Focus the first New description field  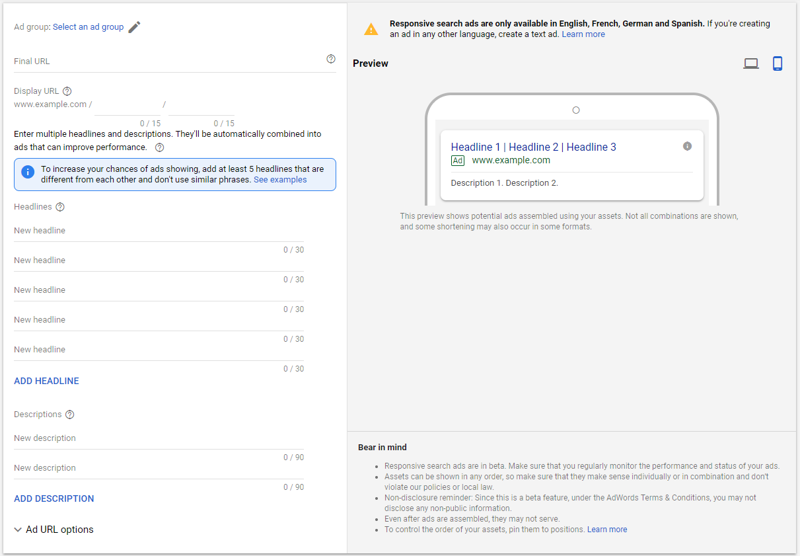coord(159,438)
